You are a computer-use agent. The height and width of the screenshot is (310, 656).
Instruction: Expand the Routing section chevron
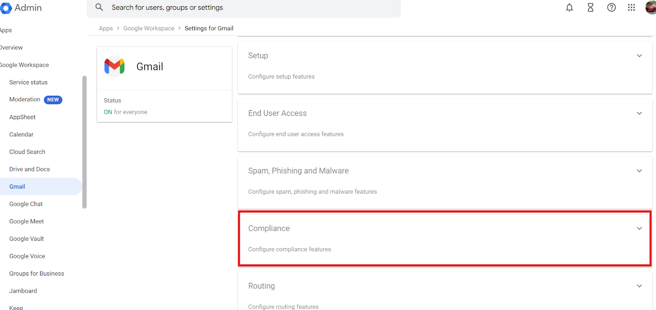click(x=639, y=286)
